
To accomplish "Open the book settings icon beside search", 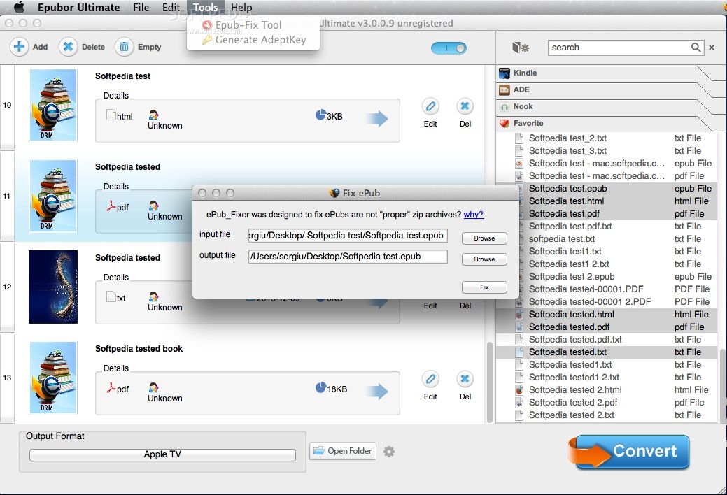I will point(520,48).
